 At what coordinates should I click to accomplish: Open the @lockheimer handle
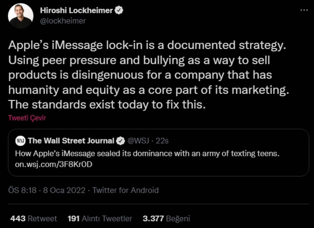[63, 21]
